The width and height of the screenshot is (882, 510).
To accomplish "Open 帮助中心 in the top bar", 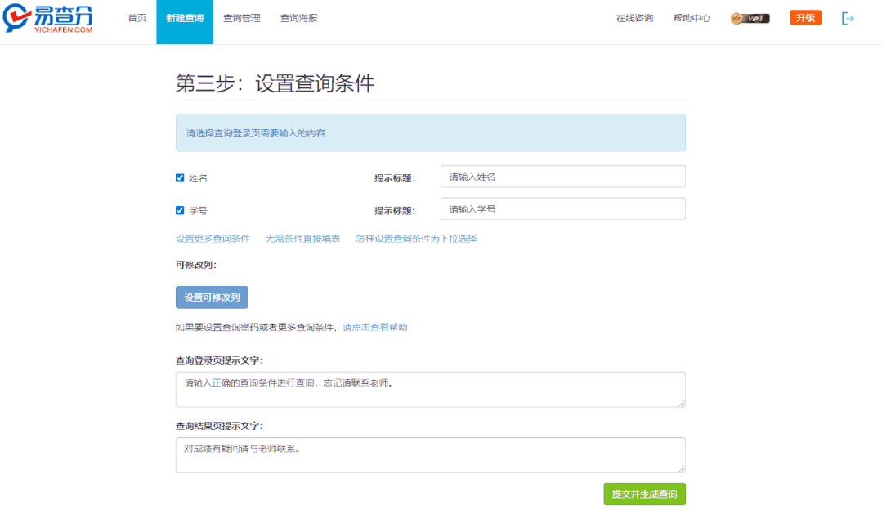I will [692, 18].
